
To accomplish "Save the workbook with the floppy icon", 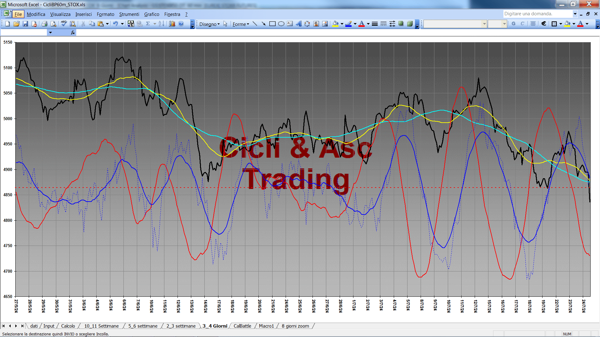I will click(x=25, y=24).
